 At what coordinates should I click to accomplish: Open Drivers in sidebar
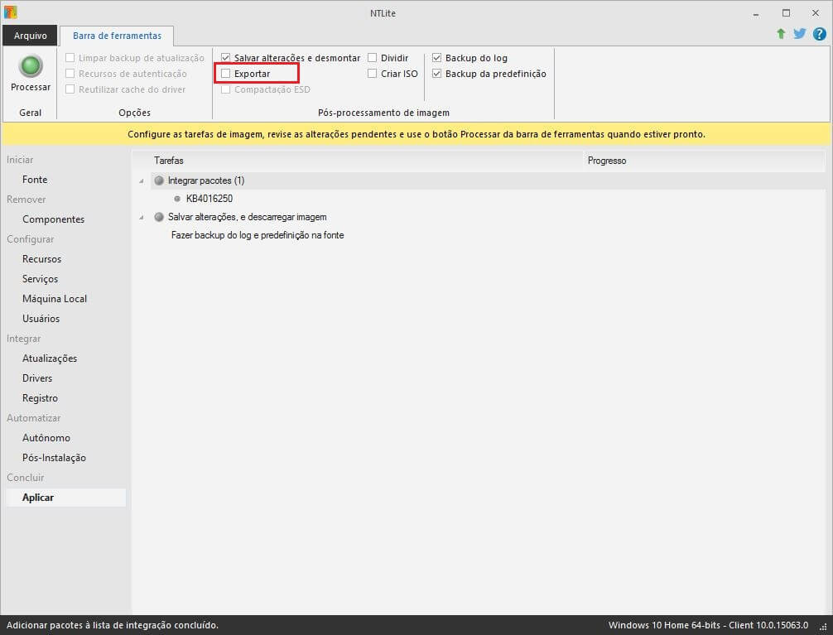click(37, 378)
